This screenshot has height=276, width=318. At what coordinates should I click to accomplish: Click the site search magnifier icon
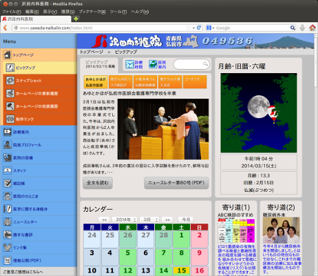tap(205, 64)
